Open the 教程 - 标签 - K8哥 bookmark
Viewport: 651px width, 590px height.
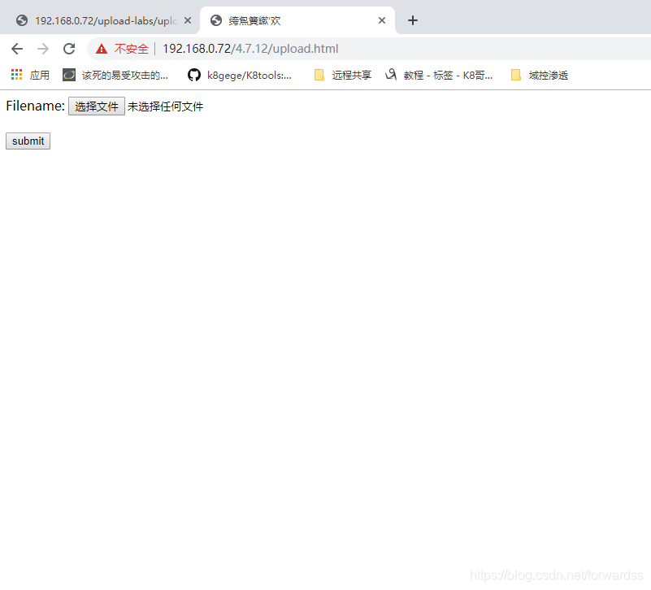[x=439, y=75]
